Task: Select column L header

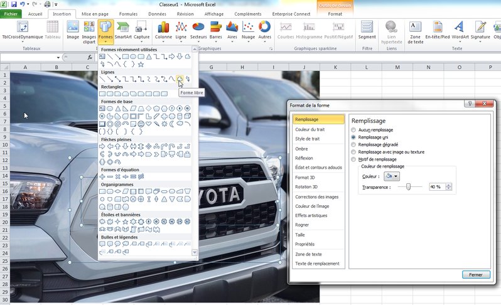Action: pos(366,67)
